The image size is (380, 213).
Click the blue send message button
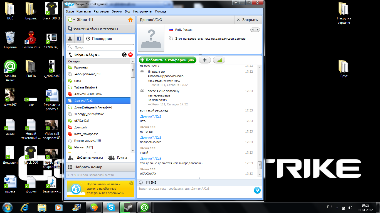257,190
